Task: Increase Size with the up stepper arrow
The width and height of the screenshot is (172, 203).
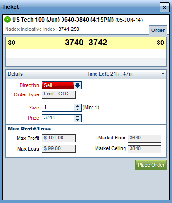Action: pos(77,106)
